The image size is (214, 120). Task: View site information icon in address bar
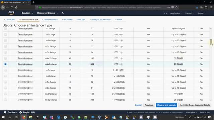(37, 7)
